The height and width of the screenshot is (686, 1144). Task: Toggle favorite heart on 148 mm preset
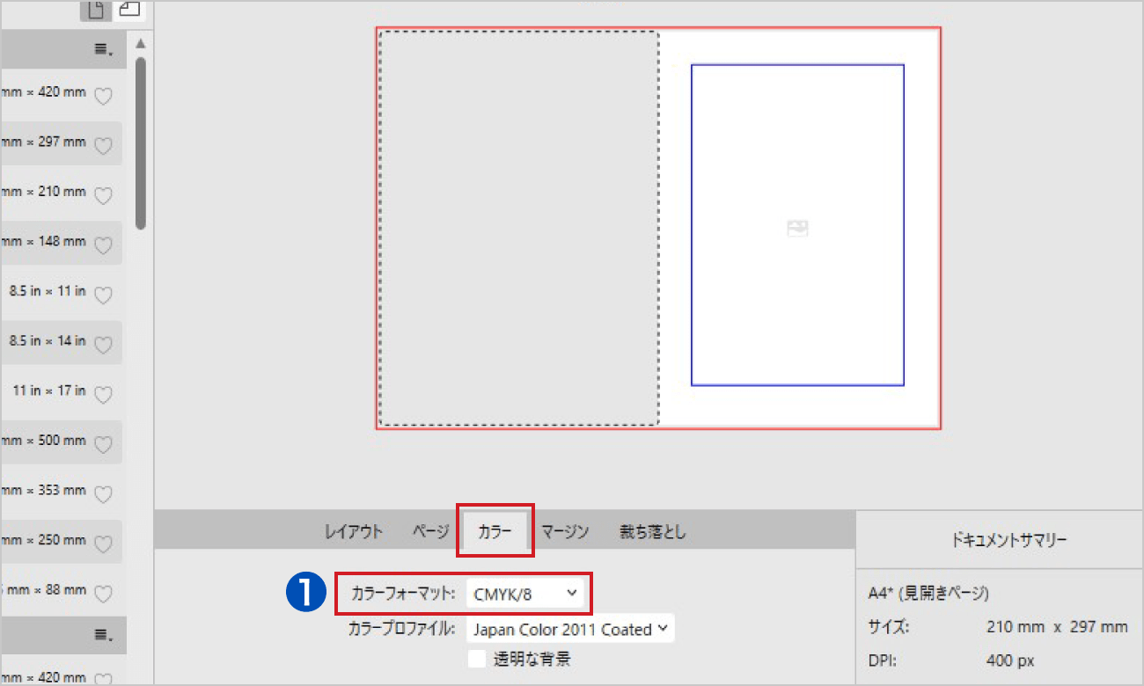[x=103, y=244]
